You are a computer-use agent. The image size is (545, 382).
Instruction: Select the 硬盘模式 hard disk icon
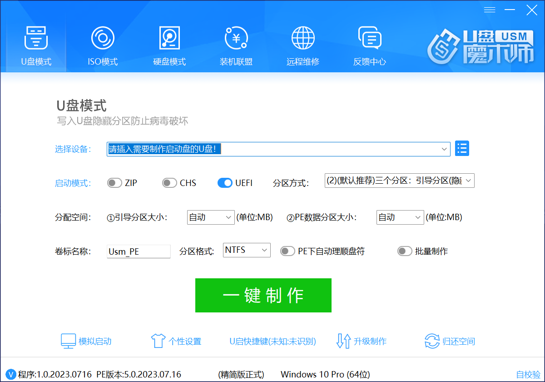point(169,38)
